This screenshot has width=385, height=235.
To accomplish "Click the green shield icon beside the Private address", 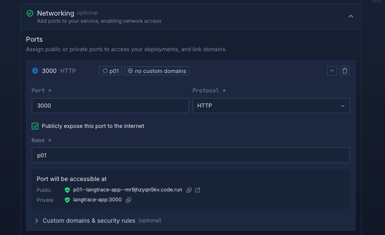I will pos(67,200).
